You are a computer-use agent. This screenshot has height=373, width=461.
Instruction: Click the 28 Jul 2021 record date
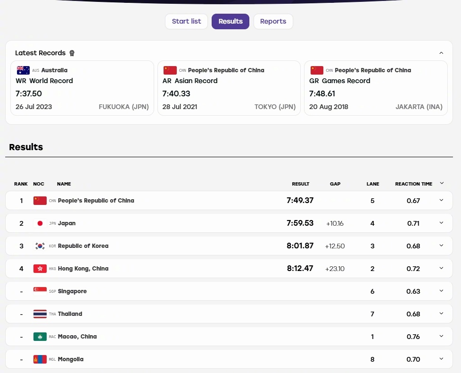coord(180,107)
